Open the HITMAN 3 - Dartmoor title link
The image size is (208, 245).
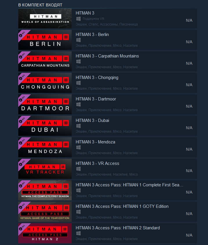96,99
